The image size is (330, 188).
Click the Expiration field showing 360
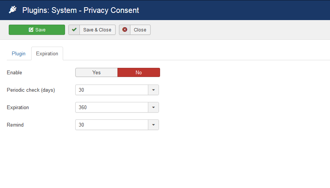(111, 107)
